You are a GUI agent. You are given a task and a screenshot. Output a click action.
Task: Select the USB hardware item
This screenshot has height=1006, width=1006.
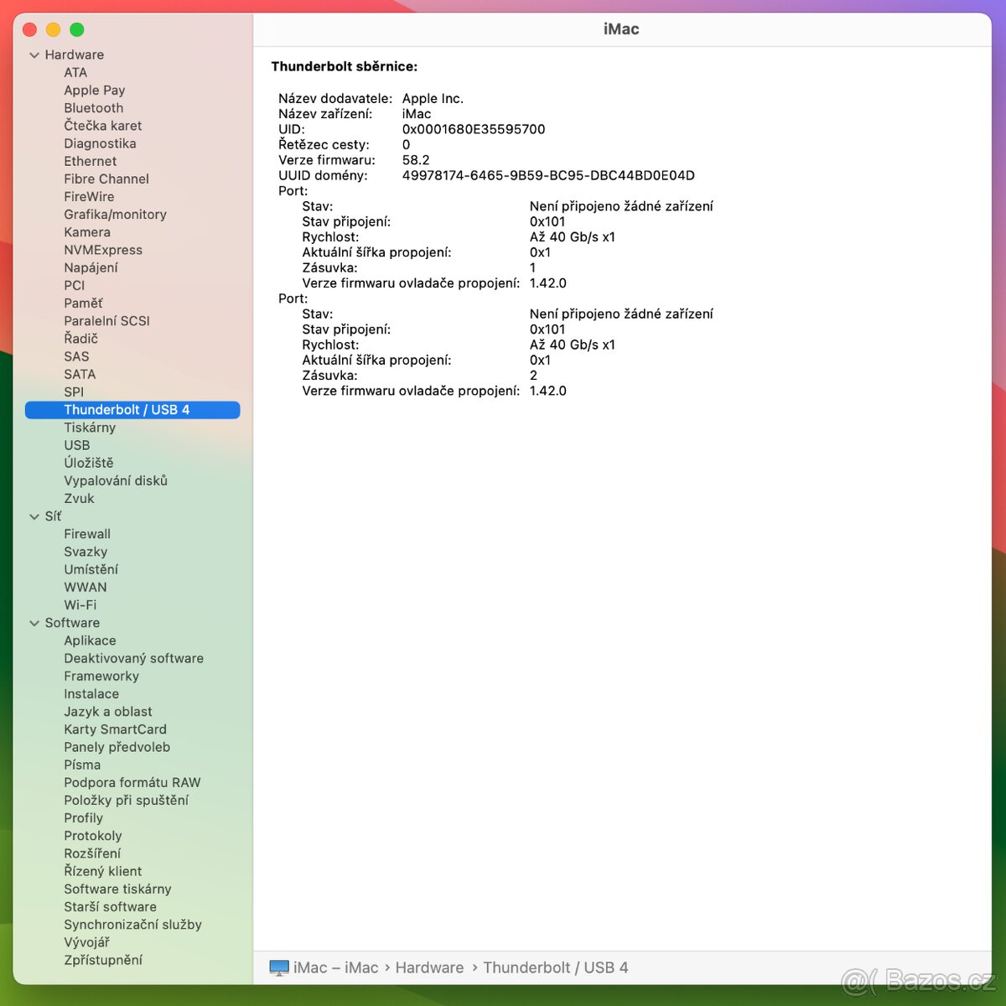[x=76, y=445]
